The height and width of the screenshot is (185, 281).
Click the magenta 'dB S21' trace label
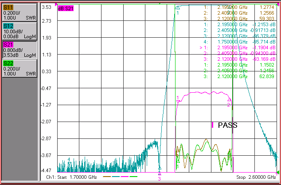[66, 8]
